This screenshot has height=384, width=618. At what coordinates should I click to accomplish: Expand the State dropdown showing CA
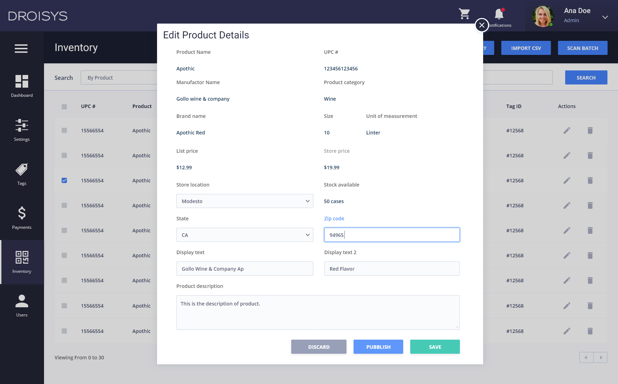[244, 235]
